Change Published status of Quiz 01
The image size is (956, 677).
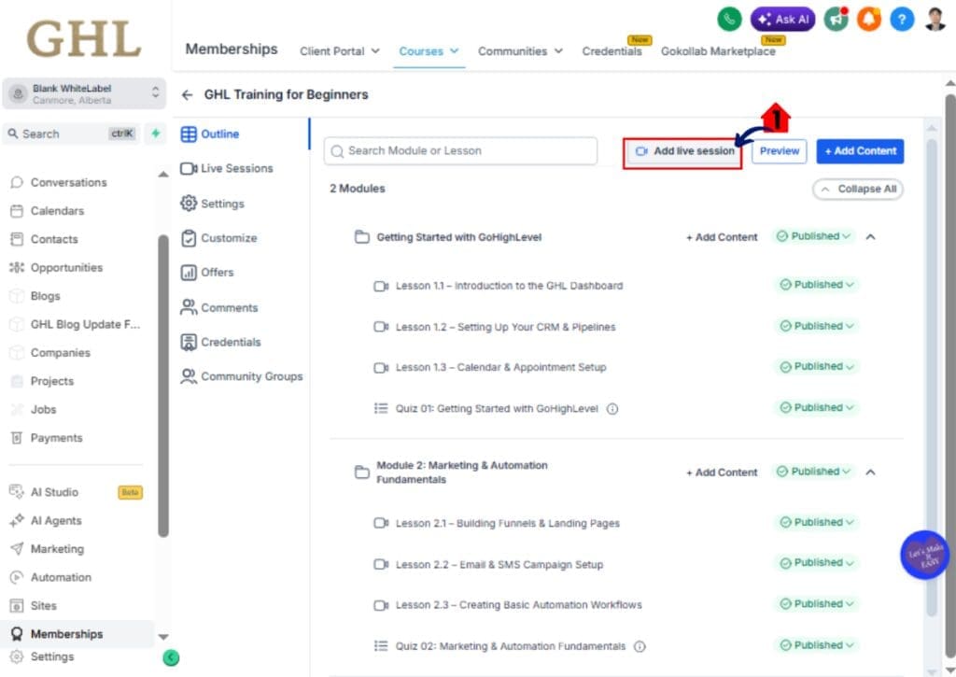(817, 407)
